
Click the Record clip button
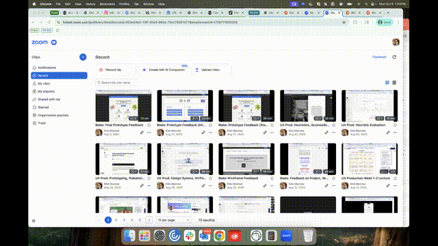coord(116,70)
